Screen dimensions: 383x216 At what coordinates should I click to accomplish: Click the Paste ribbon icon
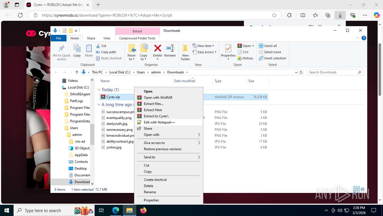[x=89, y=48]
